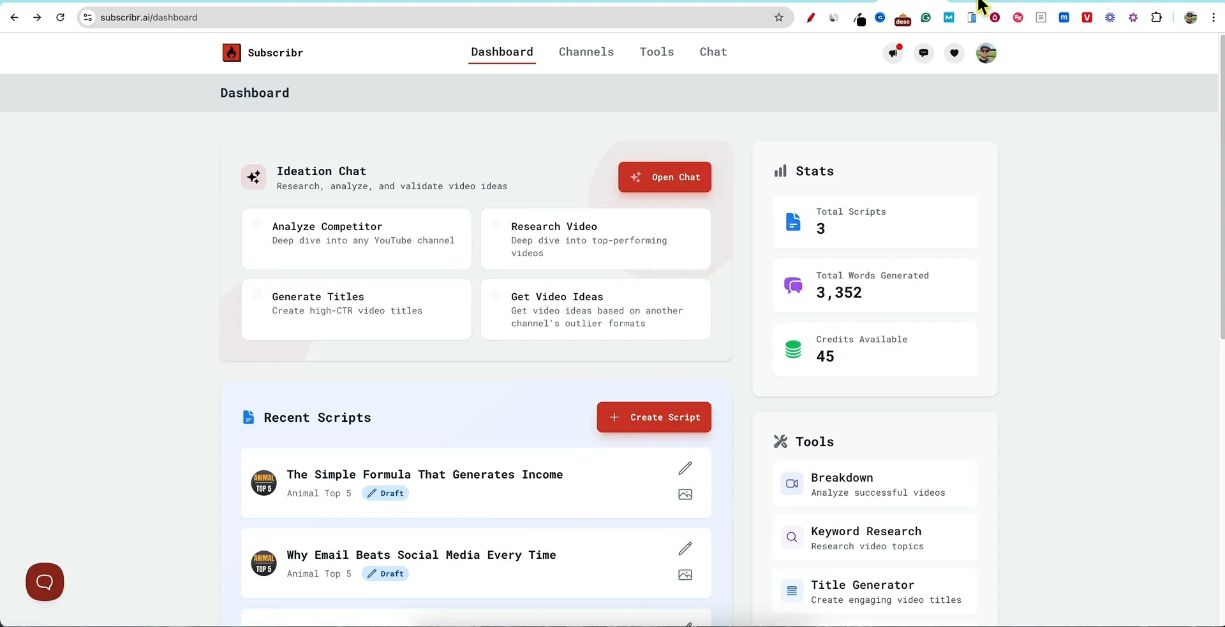Click Draft badge on 'The Simple Formula' script
1225x627 pixels.
coord(385,493)
